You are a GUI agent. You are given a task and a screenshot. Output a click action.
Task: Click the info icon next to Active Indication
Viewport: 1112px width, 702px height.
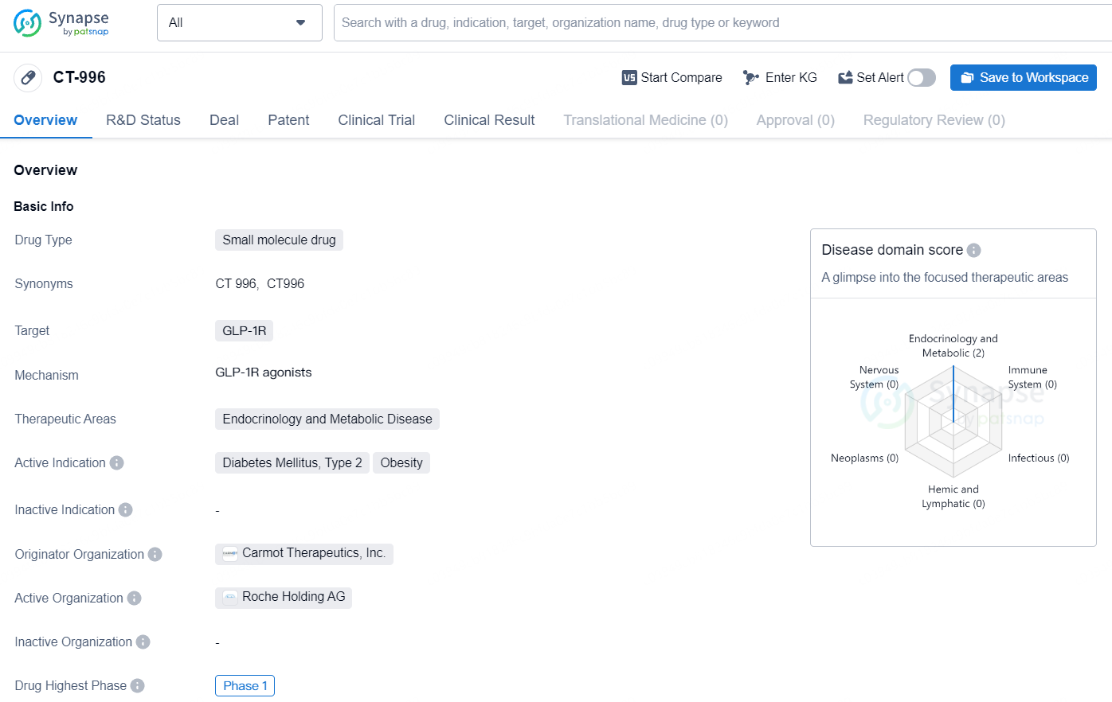[117, 462]
